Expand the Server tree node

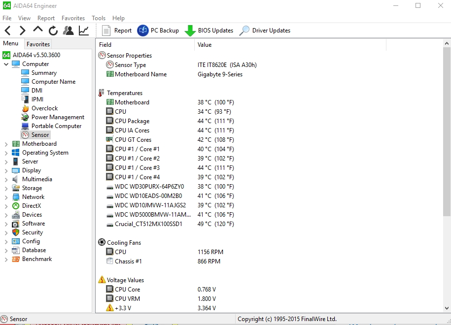[x=6, y=162]
